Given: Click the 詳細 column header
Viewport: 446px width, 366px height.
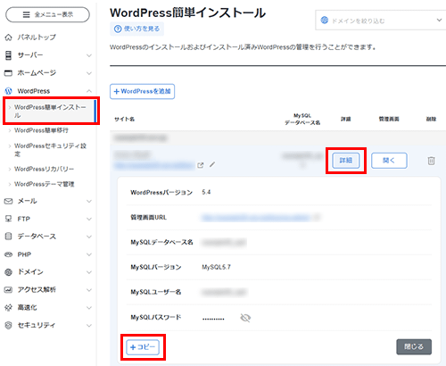Looking at the screenshot, I should pyautogui.click(x=346, y=119).
